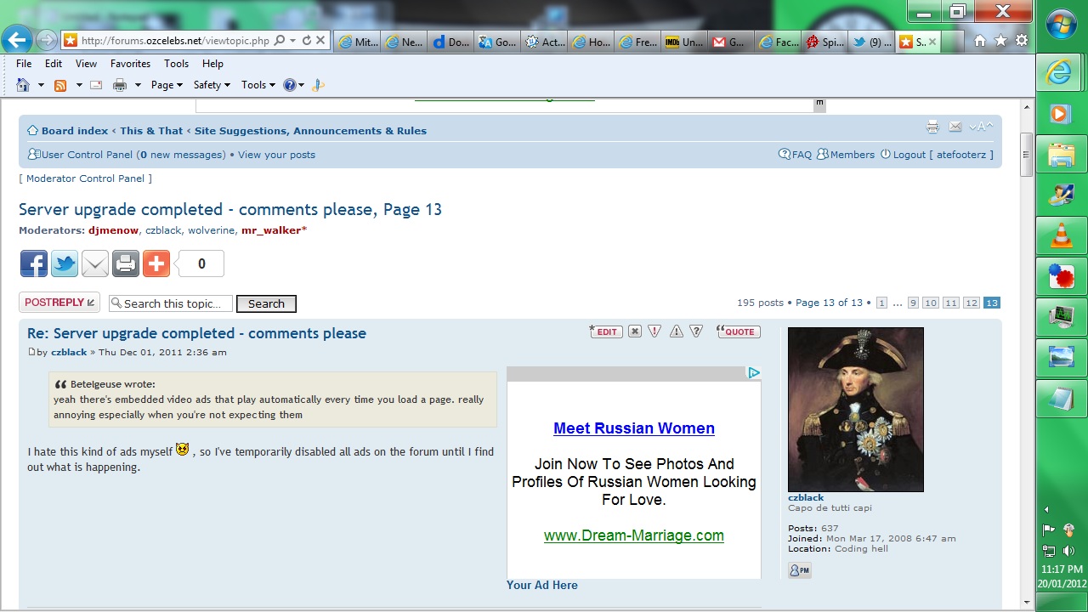
Task: Change font size with the A icon
Action: (982, 127)
